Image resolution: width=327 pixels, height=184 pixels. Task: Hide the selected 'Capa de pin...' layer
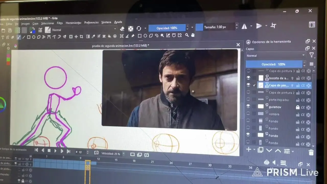coord(248,85)
